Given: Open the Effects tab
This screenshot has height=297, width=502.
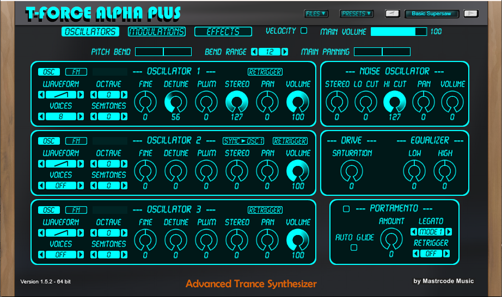Looking at the screenshot, I should coord(223,32).
